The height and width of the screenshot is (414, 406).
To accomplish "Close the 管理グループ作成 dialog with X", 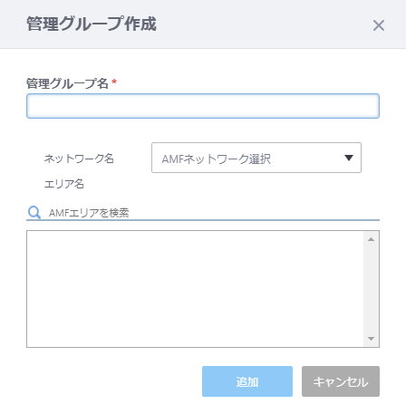I will click(x=379, y=25).
